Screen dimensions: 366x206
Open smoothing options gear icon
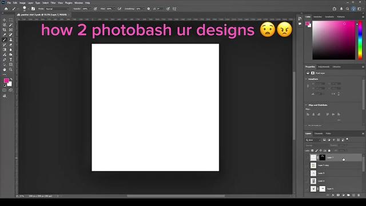click(149, 9)
